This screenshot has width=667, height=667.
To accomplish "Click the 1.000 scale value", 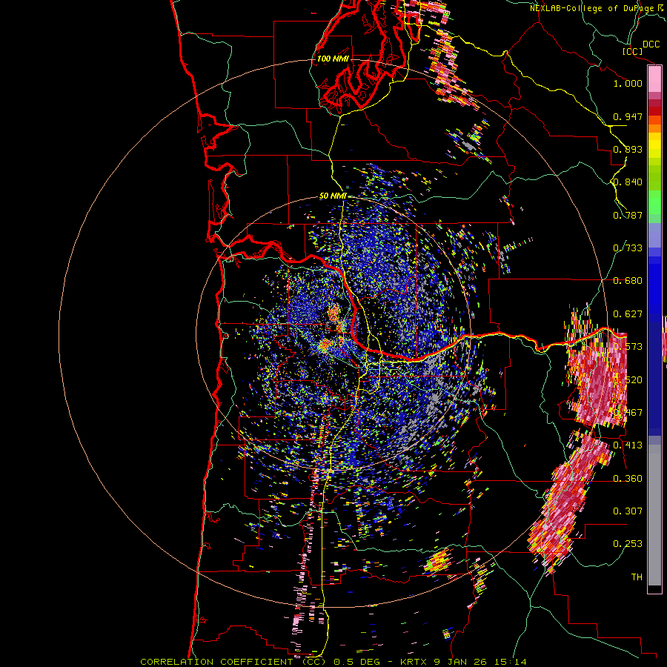I will (628, 83).
